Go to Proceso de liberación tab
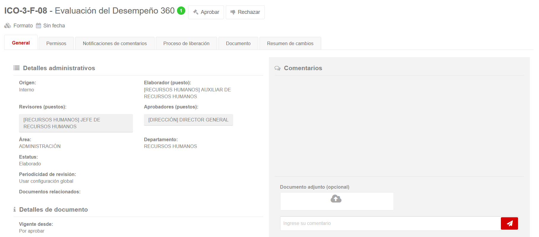 186,43
